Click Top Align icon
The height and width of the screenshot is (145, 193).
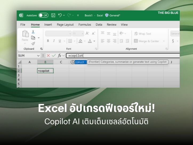click(103, 33)
